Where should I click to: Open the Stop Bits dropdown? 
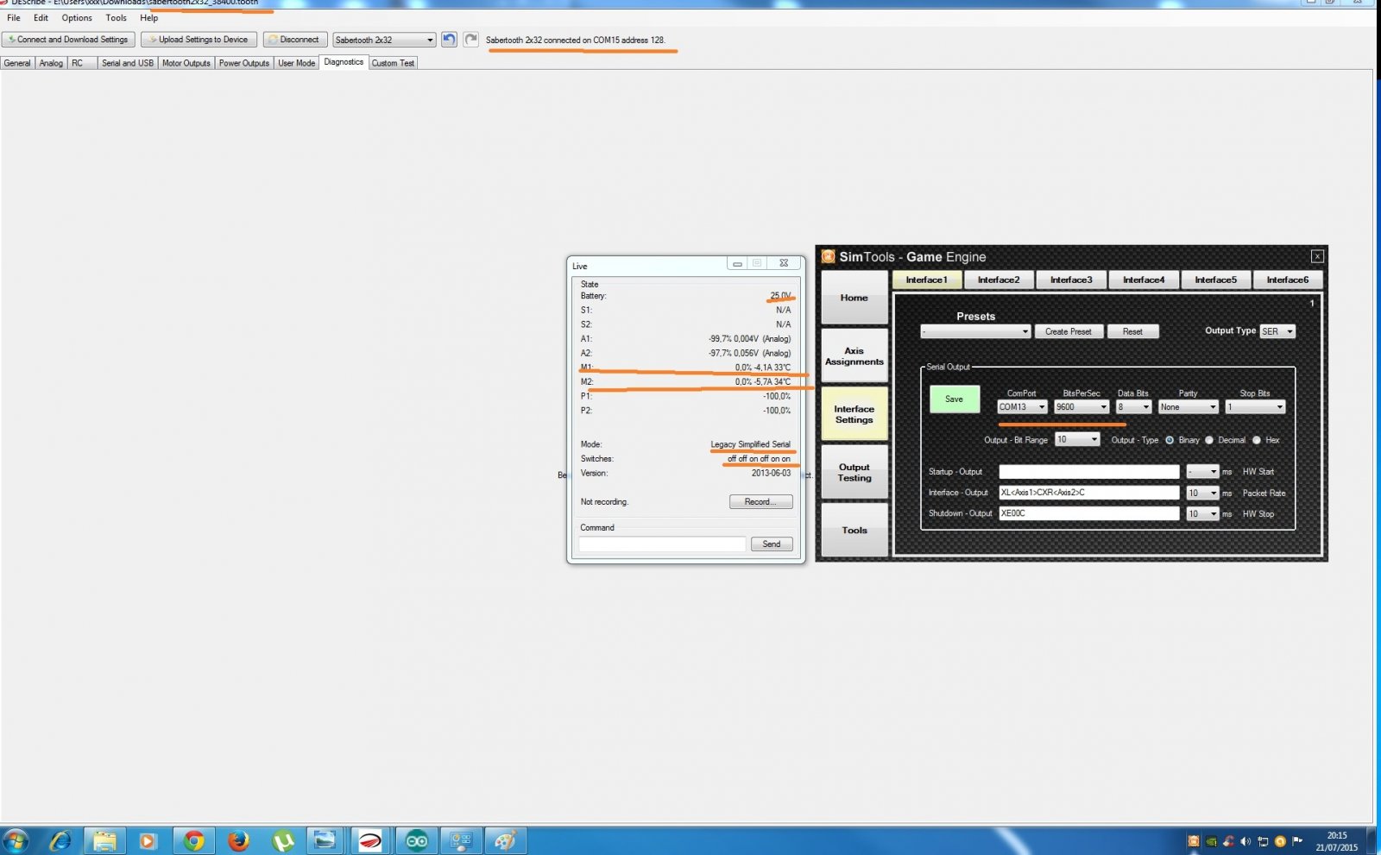(x=1255, y=407)
